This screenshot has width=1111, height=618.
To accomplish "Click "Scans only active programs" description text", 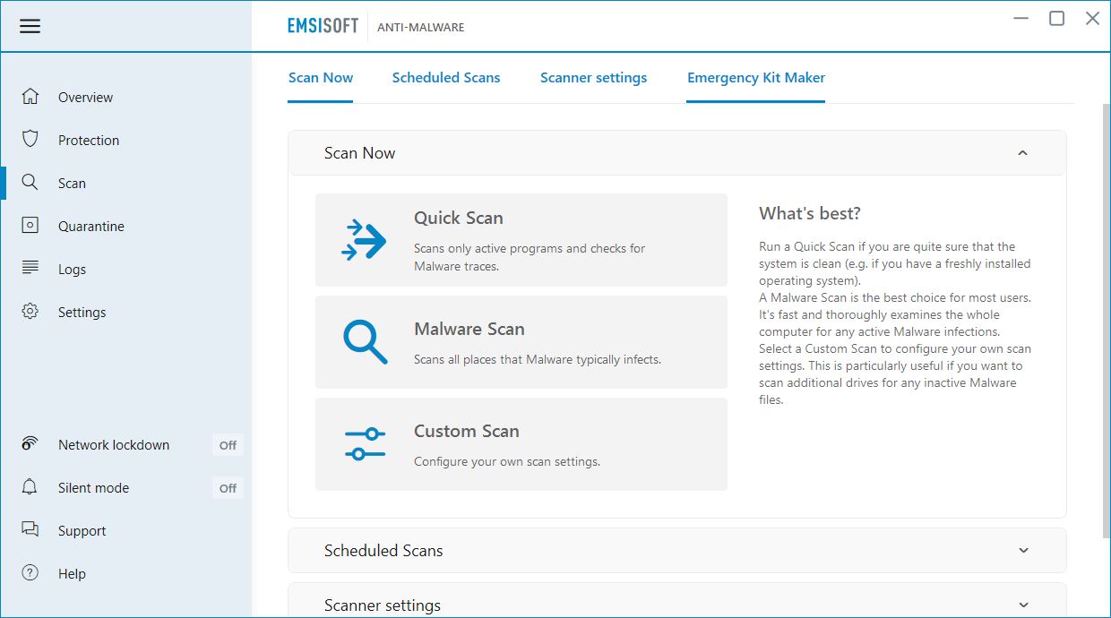I will [x=530, y=257].
